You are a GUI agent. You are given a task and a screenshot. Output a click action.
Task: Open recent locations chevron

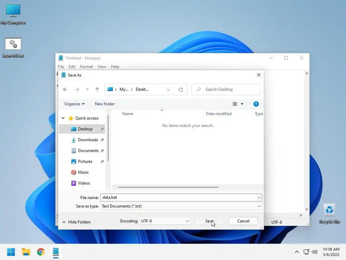[87, 89]
